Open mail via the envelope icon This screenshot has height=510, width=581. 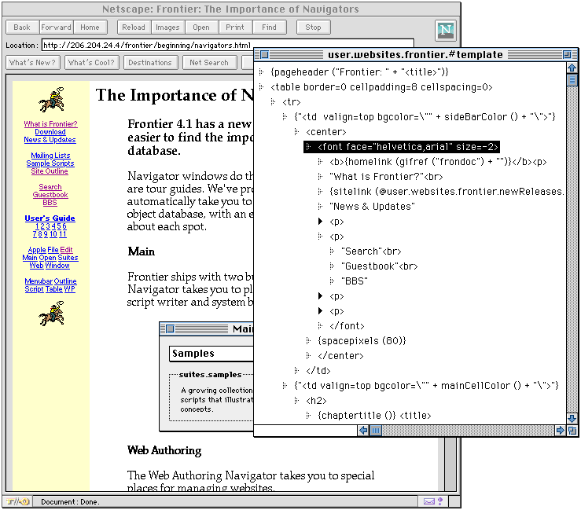tap(429, 501)
